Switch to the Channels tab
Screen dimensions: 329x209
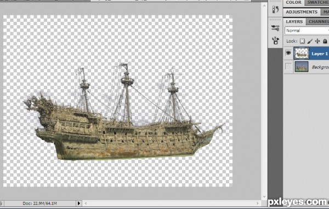[x=318, y=21]
